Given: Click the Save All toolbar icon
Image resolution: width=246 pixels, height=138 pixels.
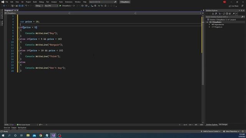Looking at the screenshot, I should click(x=22, y=6).
